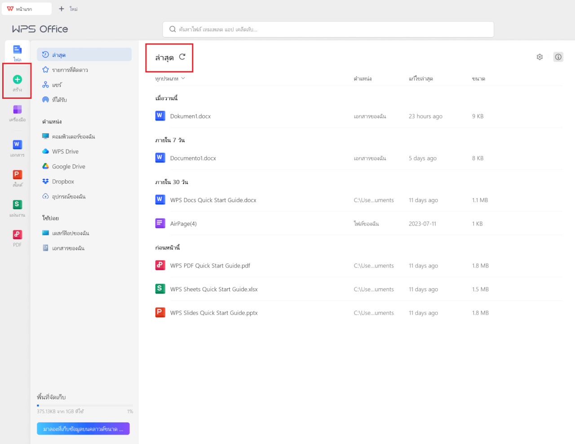575x444 pixels.
Task: Open the PDF icon in the left rail
Action: coord(17,234)
